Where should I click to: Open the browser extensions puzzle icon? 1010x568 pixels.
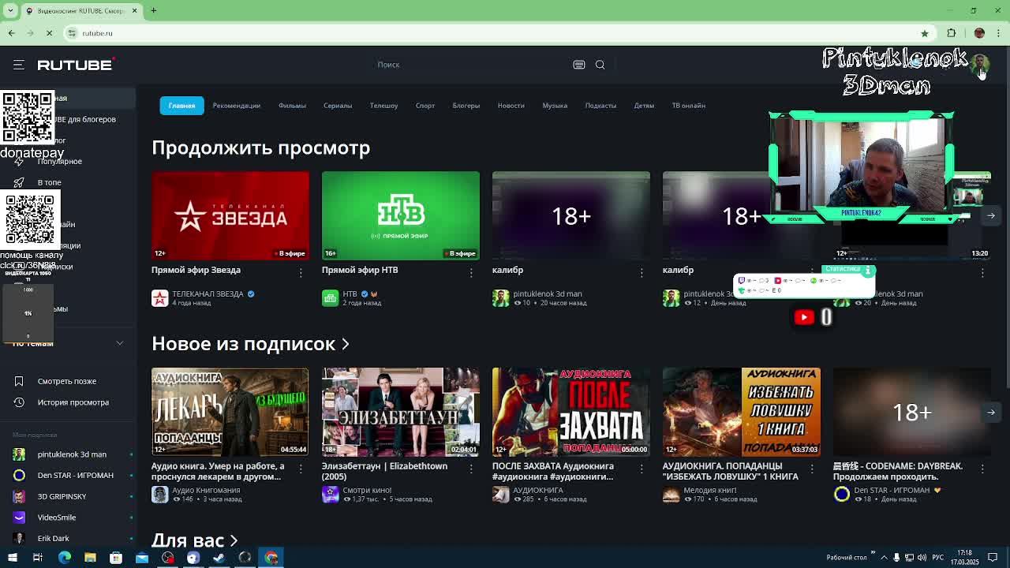tap(952, 33)
